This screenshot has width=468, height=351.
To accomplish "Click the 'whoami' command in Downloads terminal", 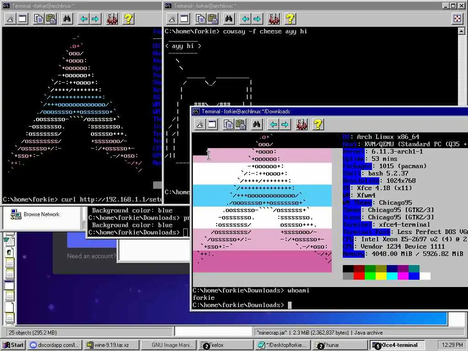I will (x=298, y=290).
